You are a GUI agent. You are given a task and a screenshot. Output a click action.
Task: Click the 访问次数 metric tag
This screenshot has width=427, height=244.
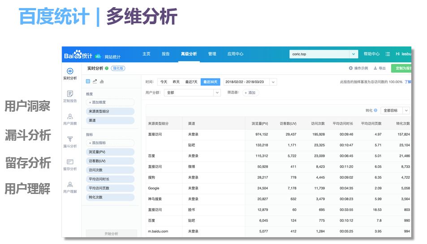click(110, 170)
